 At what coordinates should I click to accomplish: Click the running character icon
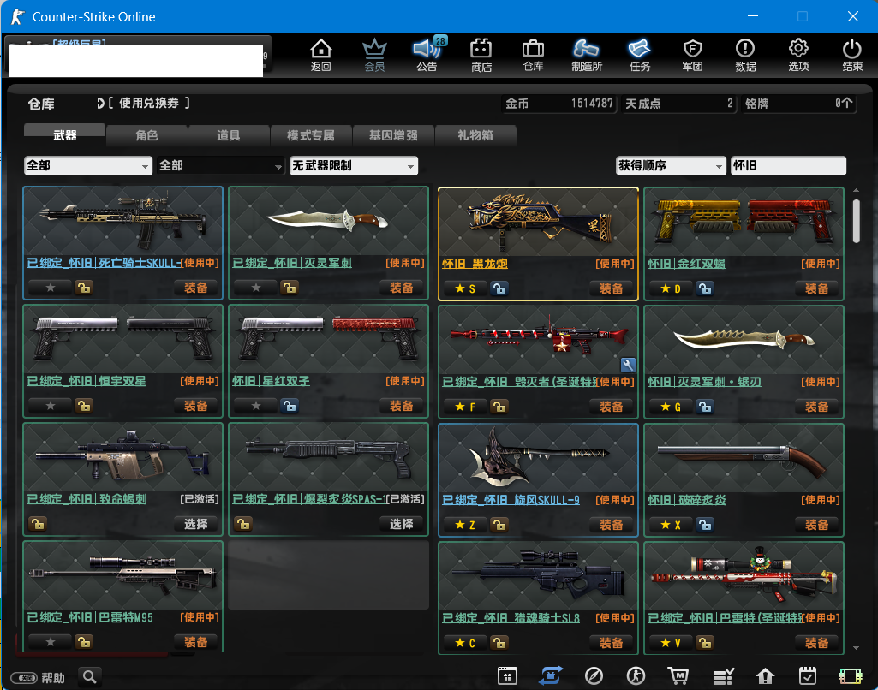click(x=636, y=676)
